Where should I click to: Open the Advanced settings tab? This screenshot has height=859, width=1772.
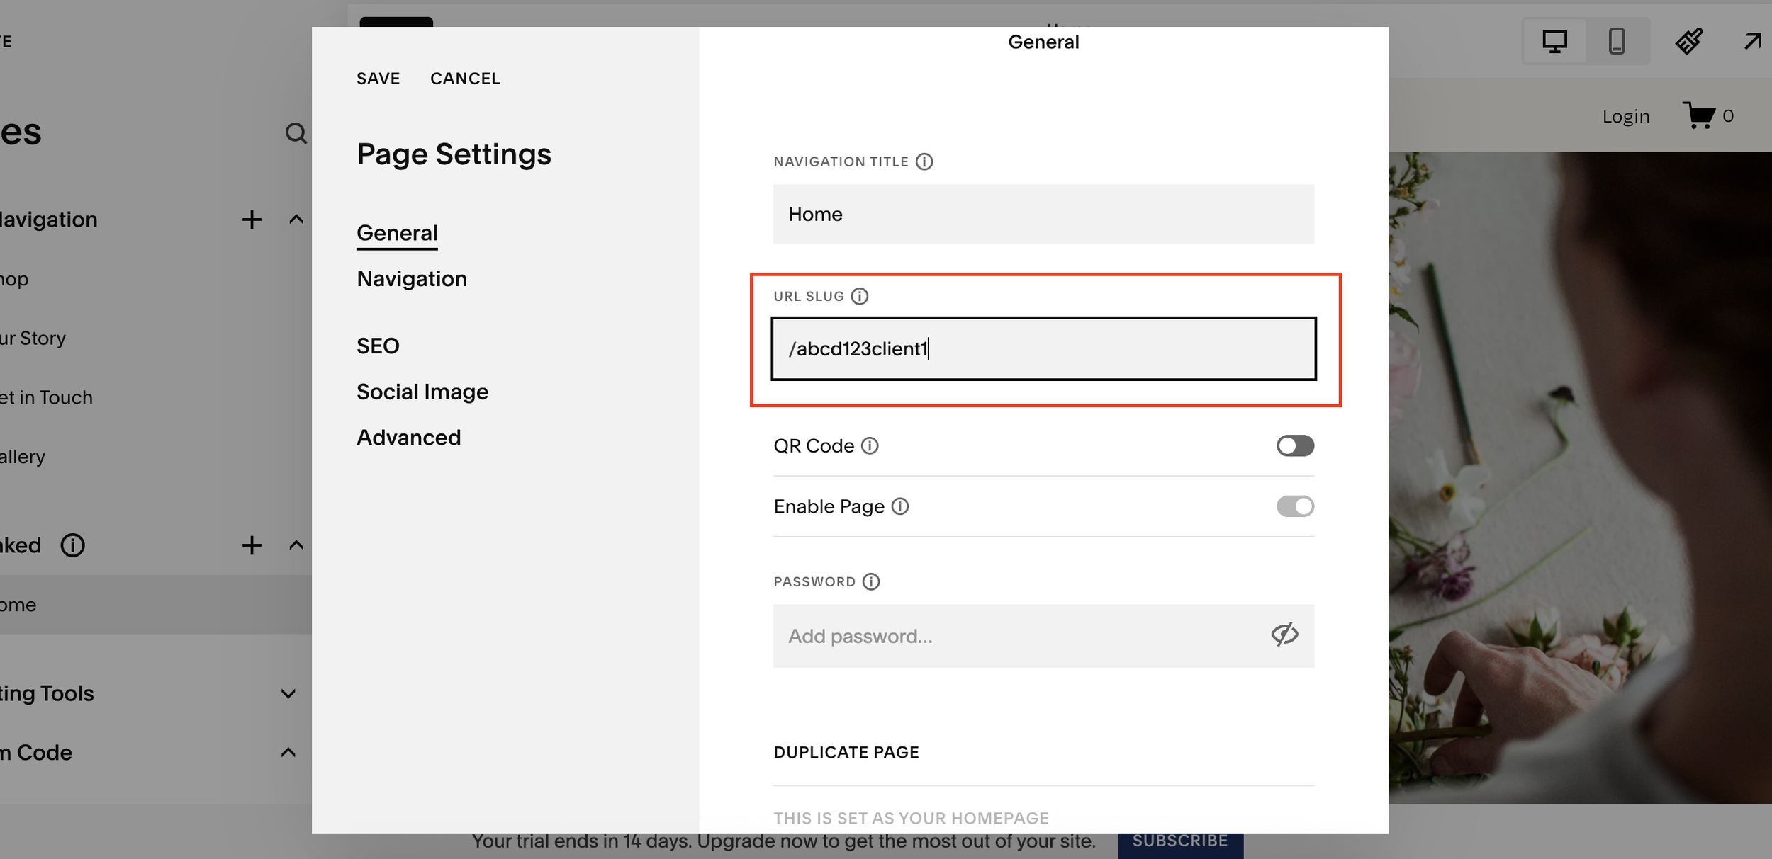[x=408, y=438]
